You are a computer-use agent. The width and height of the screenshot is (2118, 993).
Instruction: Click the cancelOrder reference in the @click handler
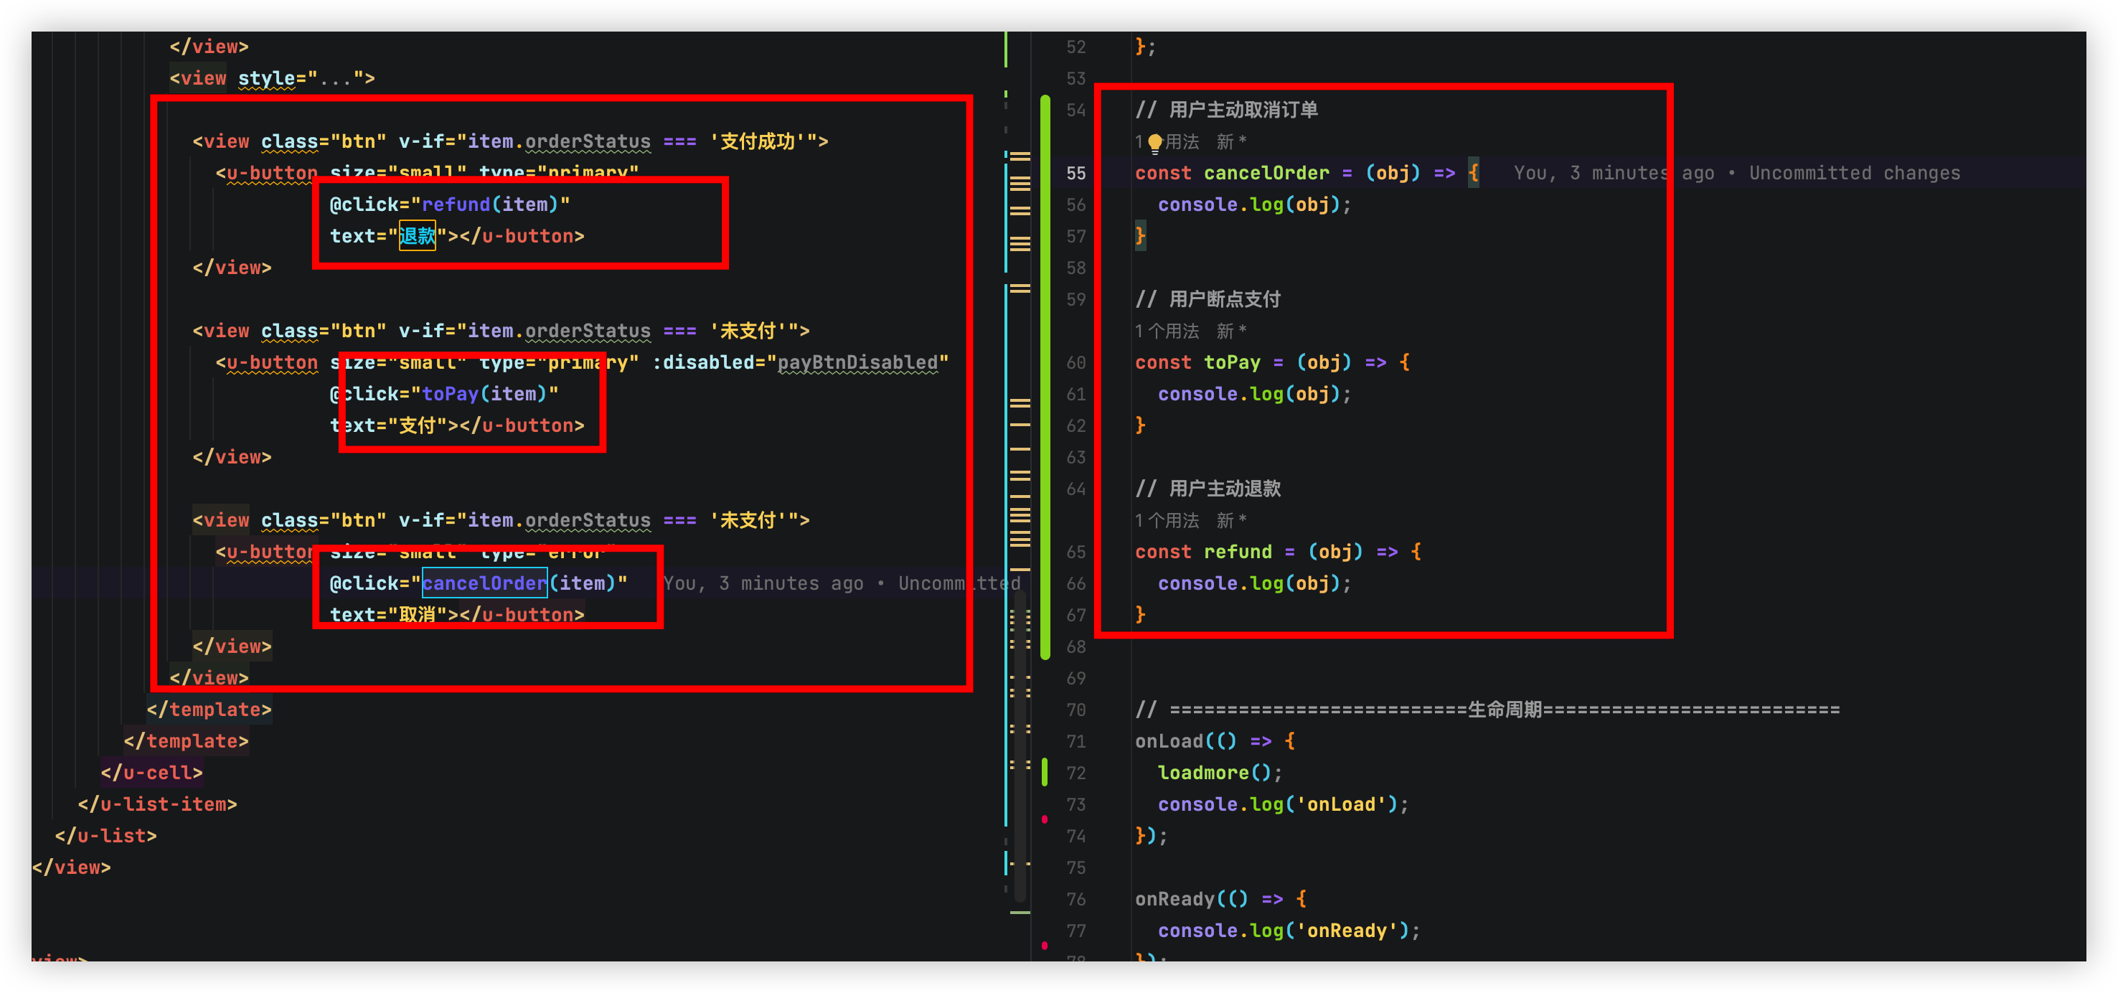click(x=484, y=583)
